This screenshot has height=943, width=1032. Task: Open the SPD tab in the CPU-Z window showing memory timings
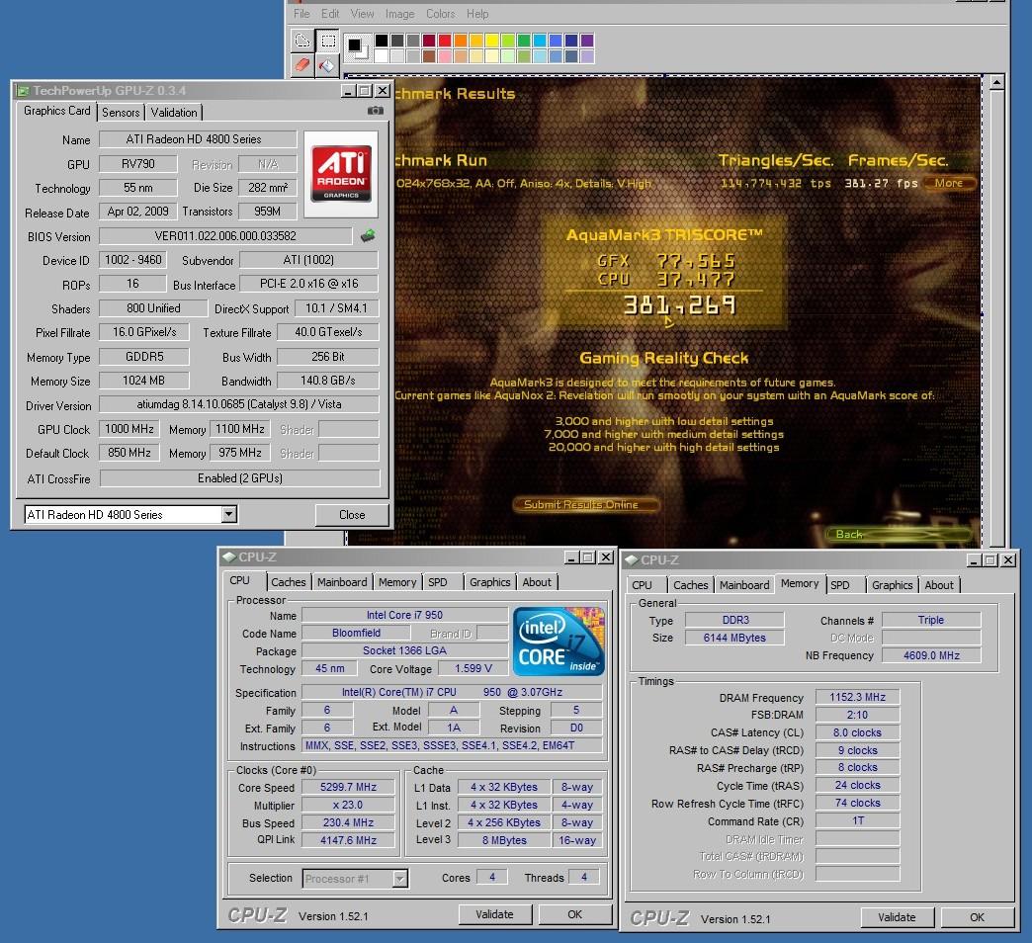coord(840,585)
